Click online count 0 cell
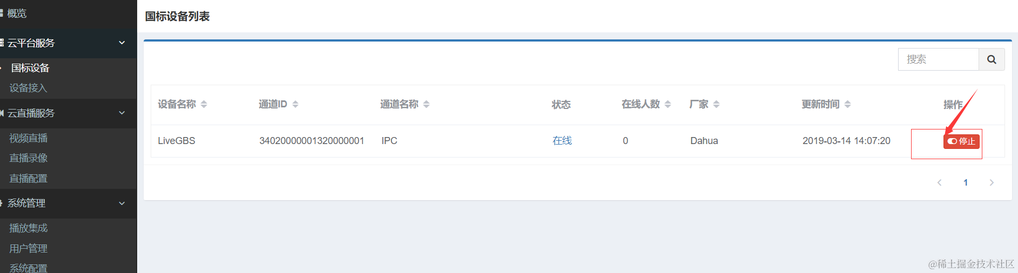Viewport: 1018px width, 273px height. 625,141
